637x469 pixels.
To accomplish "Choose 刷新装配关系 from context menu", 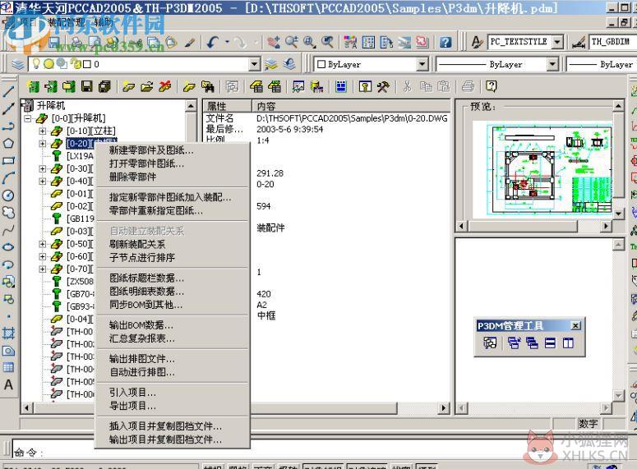I will tap(173, 244).
